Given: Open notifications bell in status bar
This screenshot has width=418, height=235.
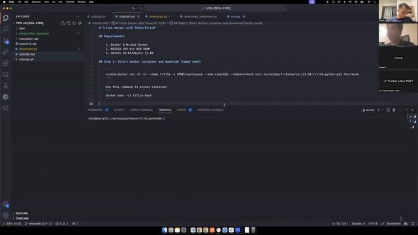Looking at the screenshot, I should point(413,223).
